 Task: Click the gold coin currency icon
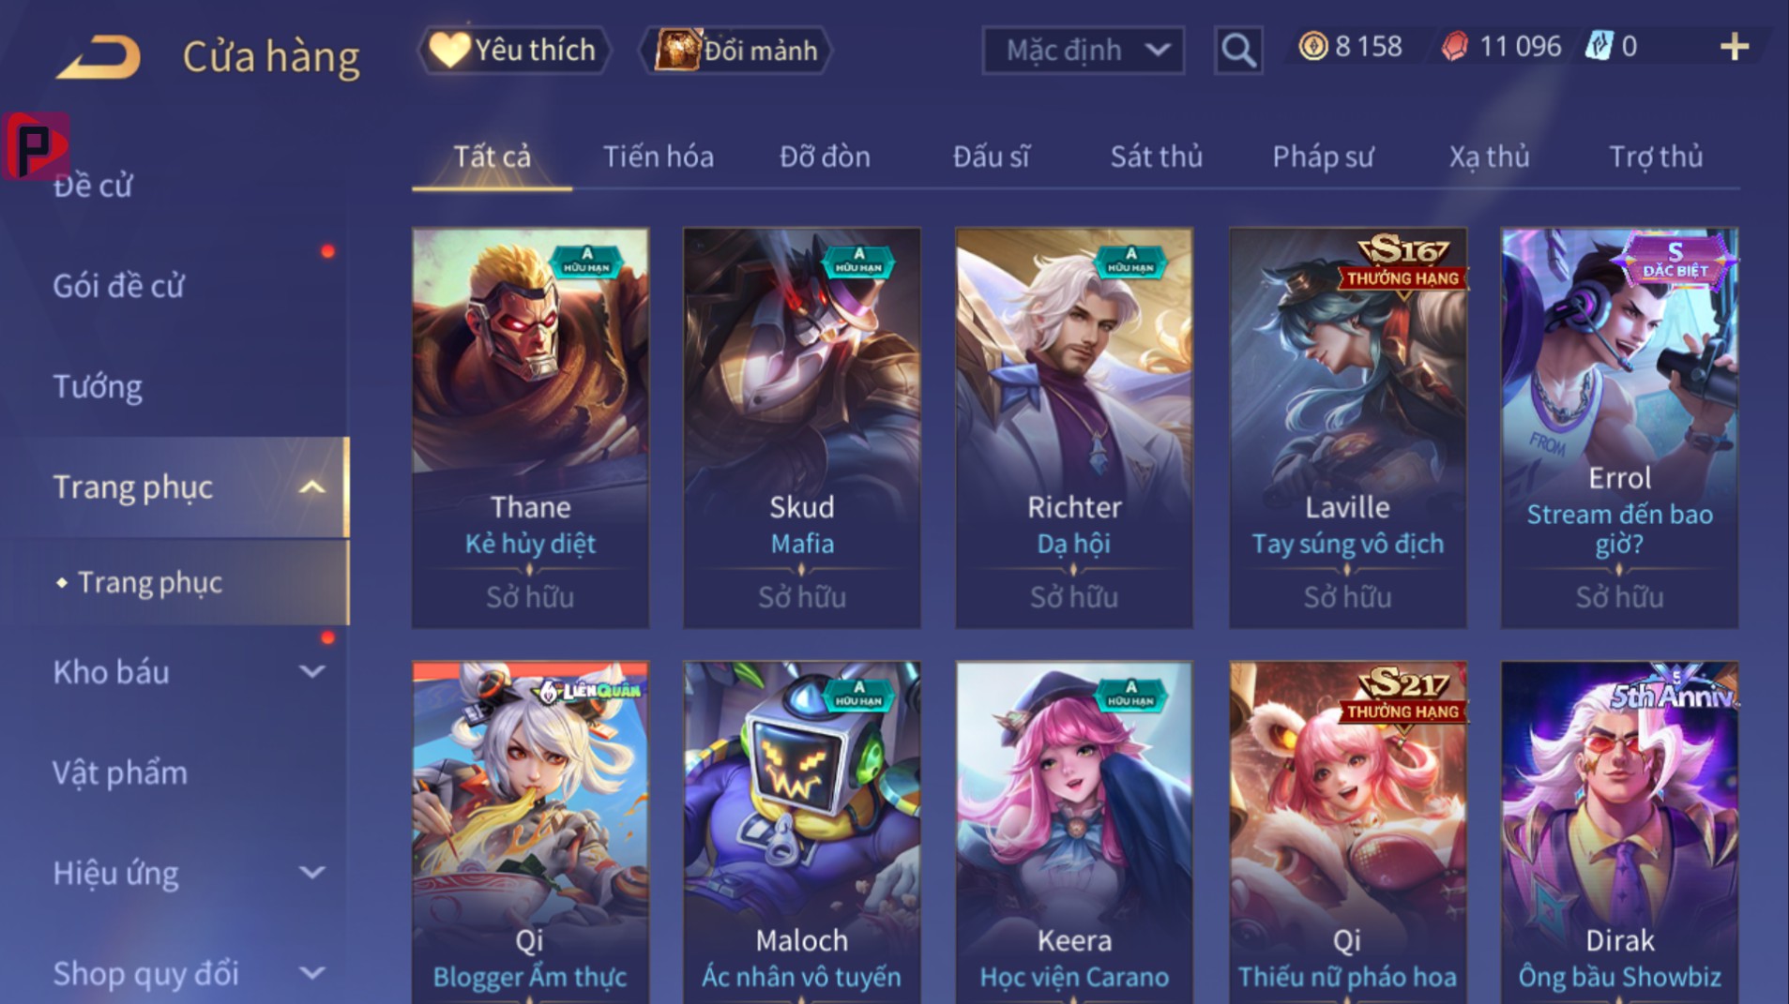[x=1312, y=46]
